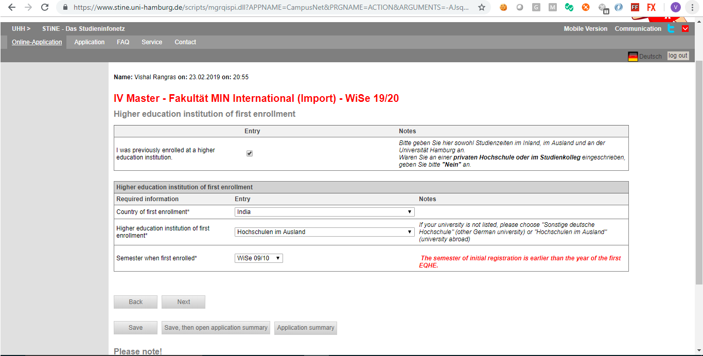
Task: Expand the Higher education institution dropdown
Action: pos(324,232)
